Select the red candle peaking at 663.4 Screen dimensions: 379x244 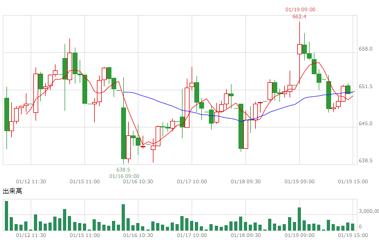(x=299, y=49)
